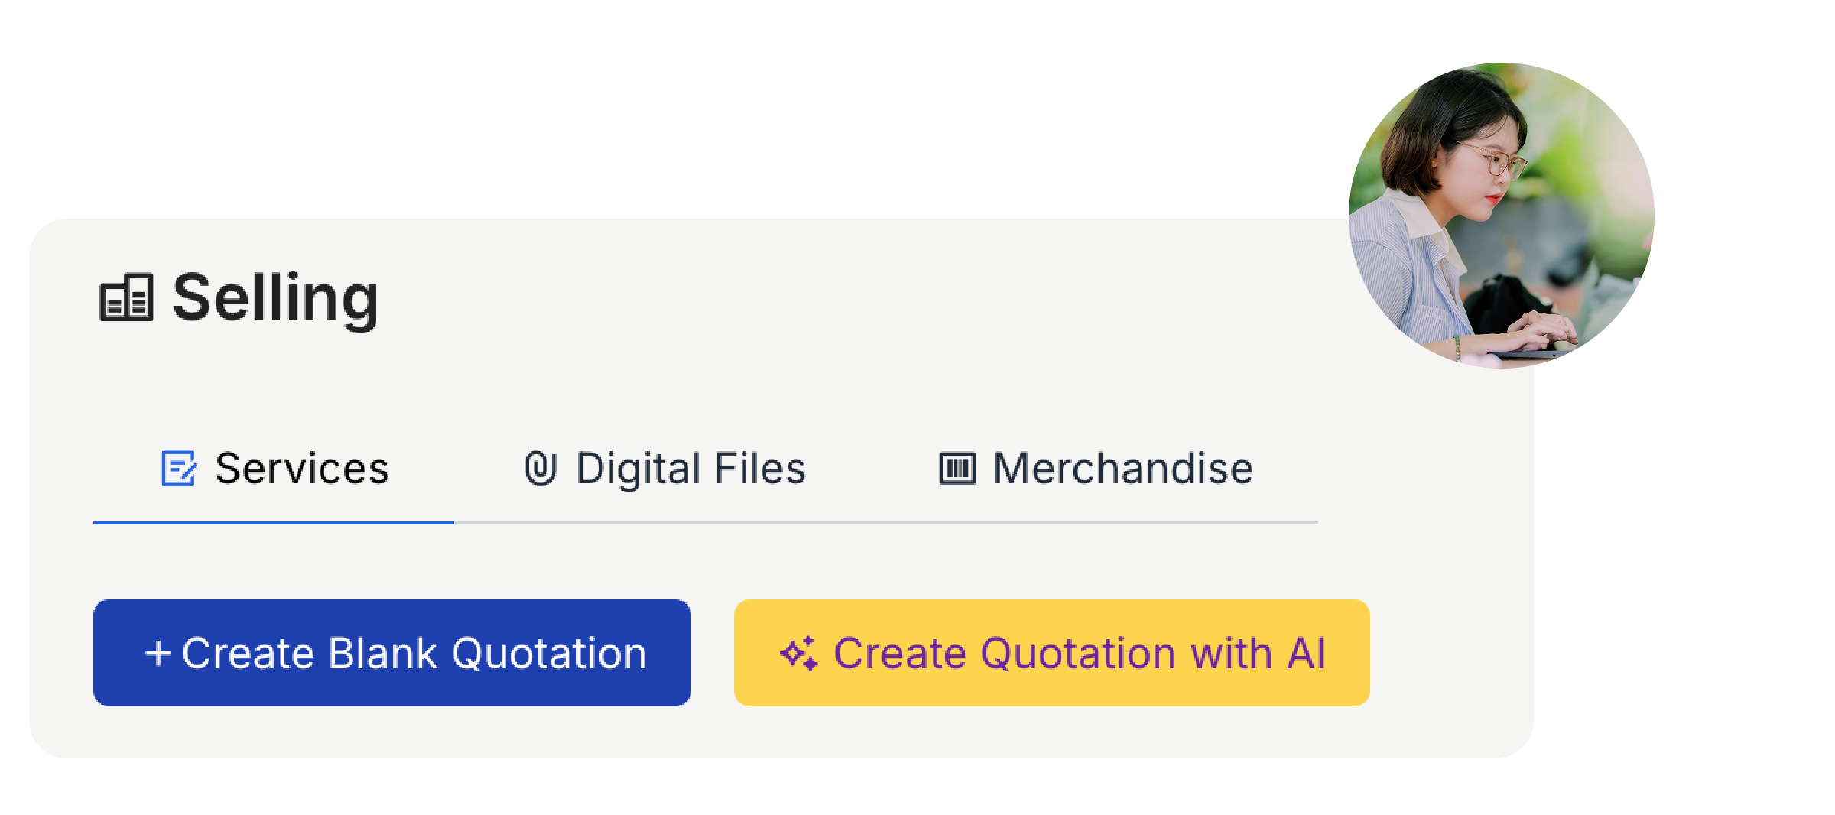The image size is (1835, 815).
Task: Click the circular profile photo
Action: click(x=1500, y=216)
